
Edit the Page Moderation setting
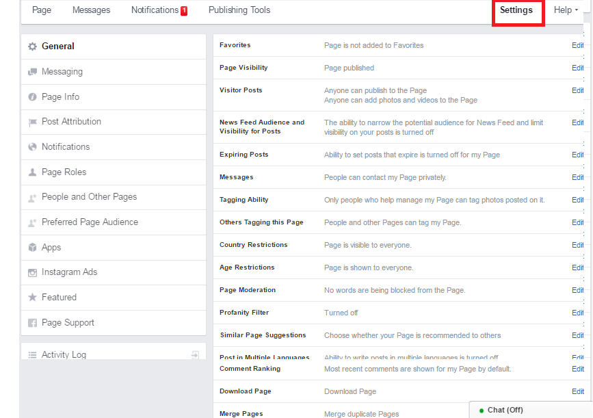tap(577, 291)
